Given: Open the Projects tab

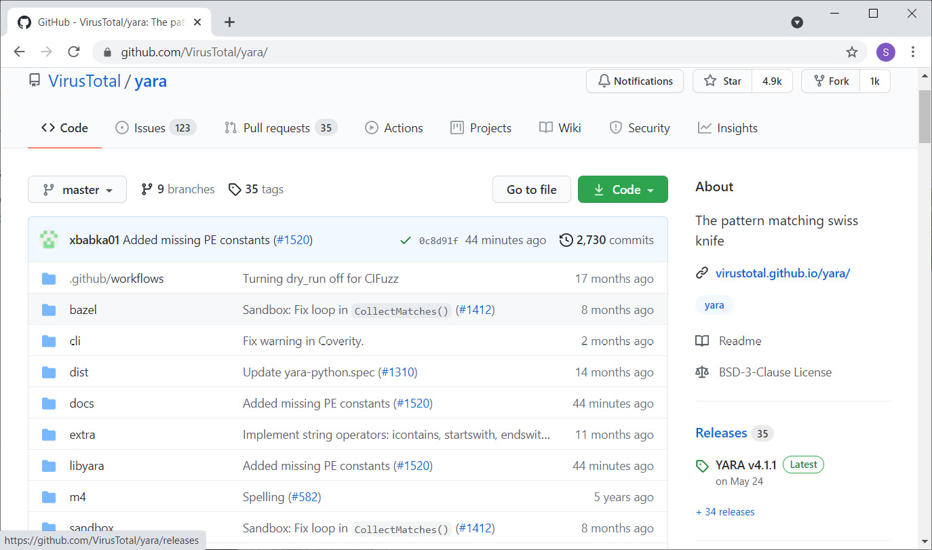Looking at the screenshot, I should 481,128.
